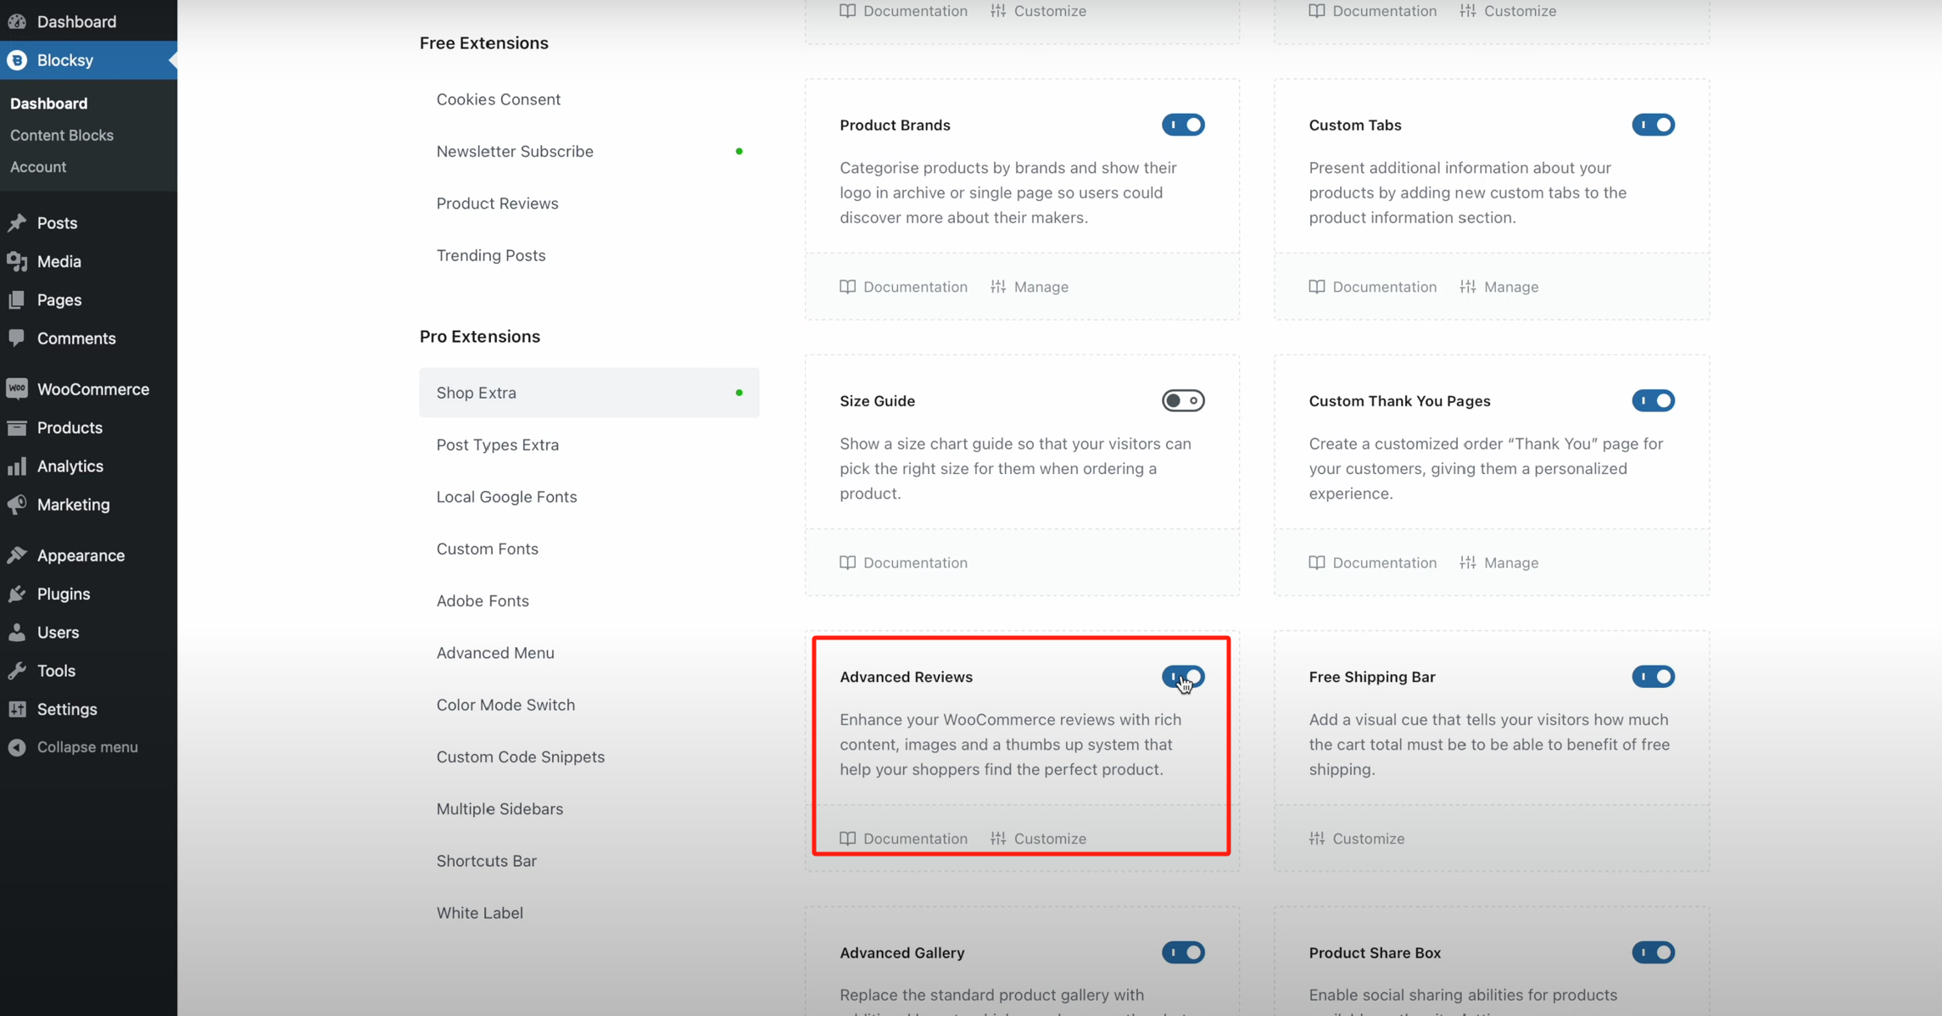Click the WooCommerce sidebar icon
The width and height of the screenshot is (1942, 1016).
click(17, 389)
